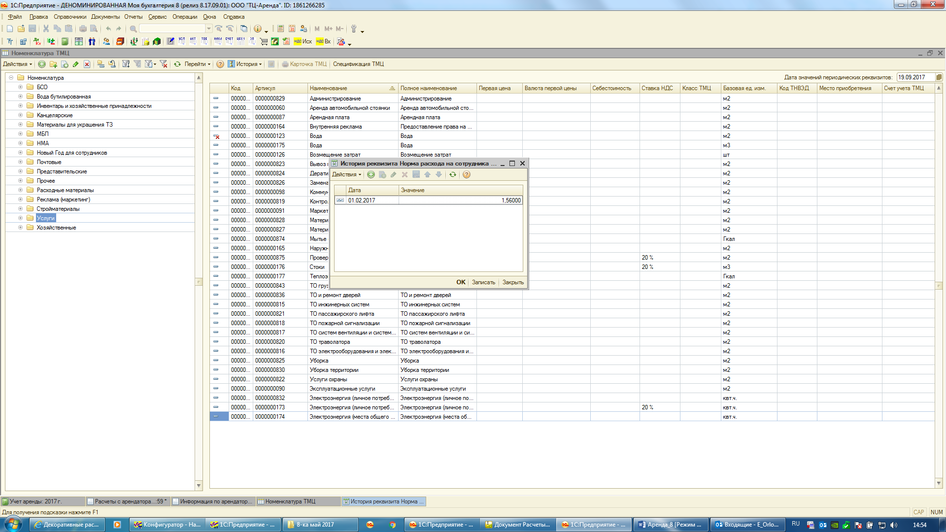Screen dimensions: 946x532
Task: Collapse the root Номенклатура node
Action: point(11,78)
